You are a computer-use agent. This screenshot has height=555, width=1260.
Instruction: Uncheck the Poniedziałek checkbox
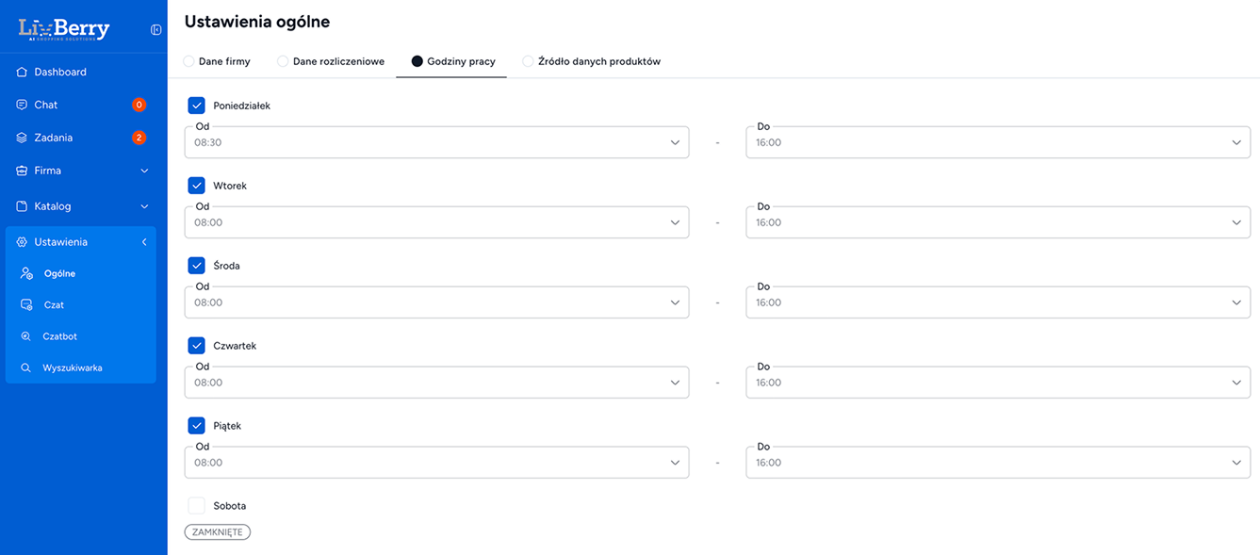pos(196,106)
